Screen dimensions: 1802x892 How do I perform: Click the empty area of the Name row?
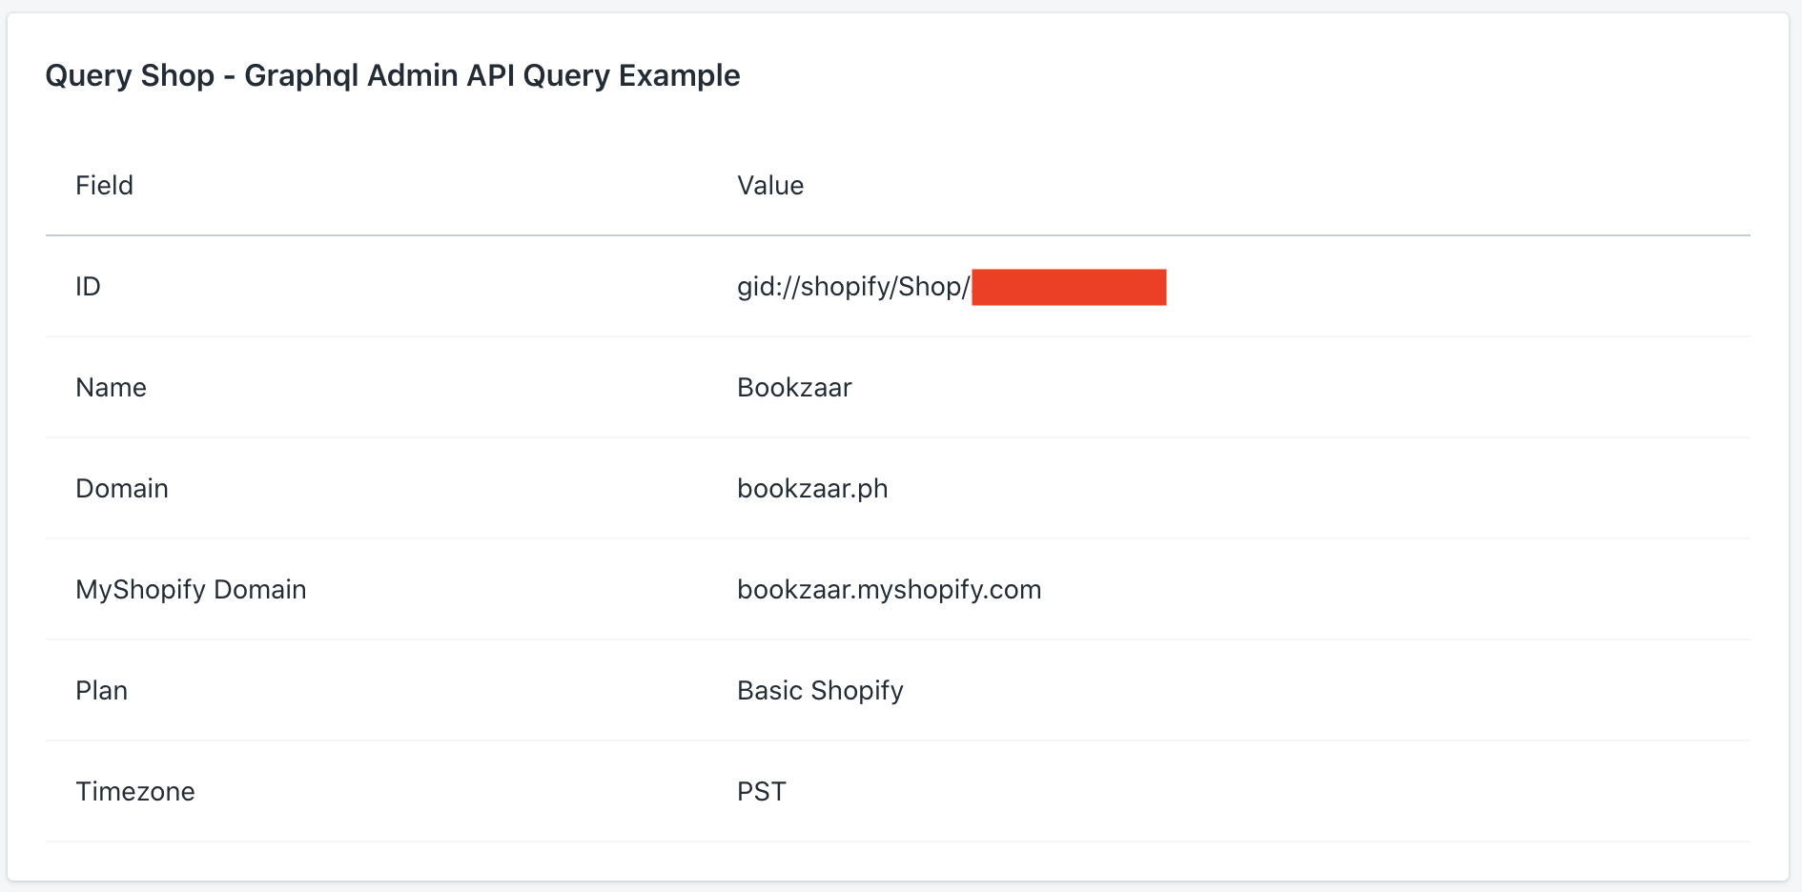[1301, 387]
